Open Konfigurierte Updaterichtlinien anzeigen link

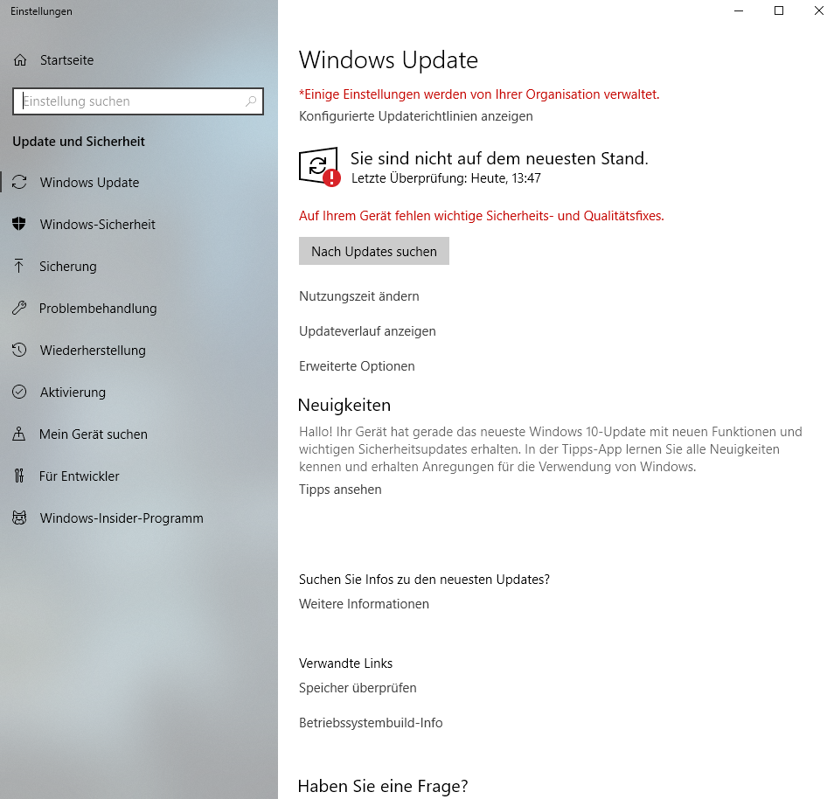tap(416, 116)
